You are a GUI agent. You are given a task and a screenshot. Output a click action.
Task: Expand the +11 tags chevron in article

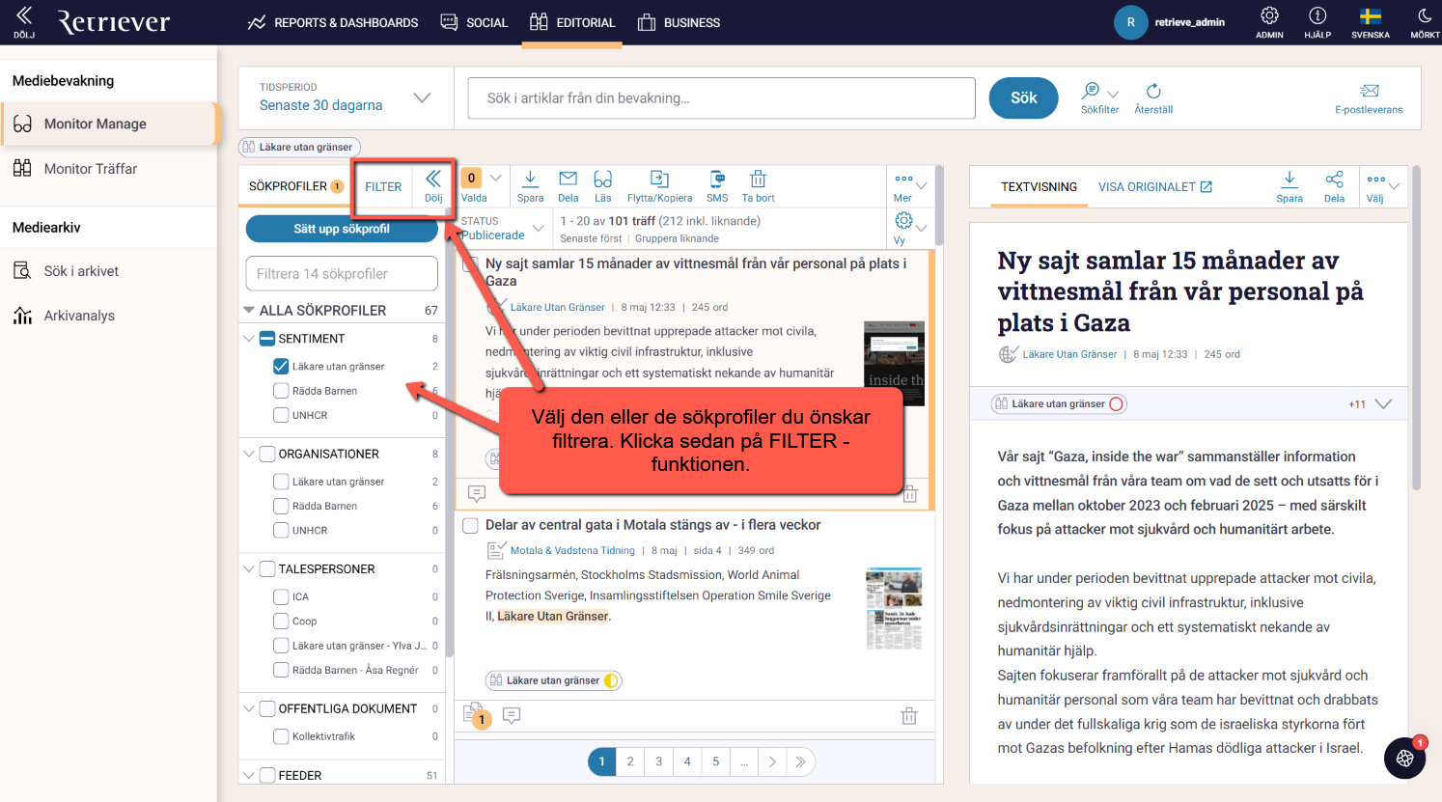[x=1383, y=404]
